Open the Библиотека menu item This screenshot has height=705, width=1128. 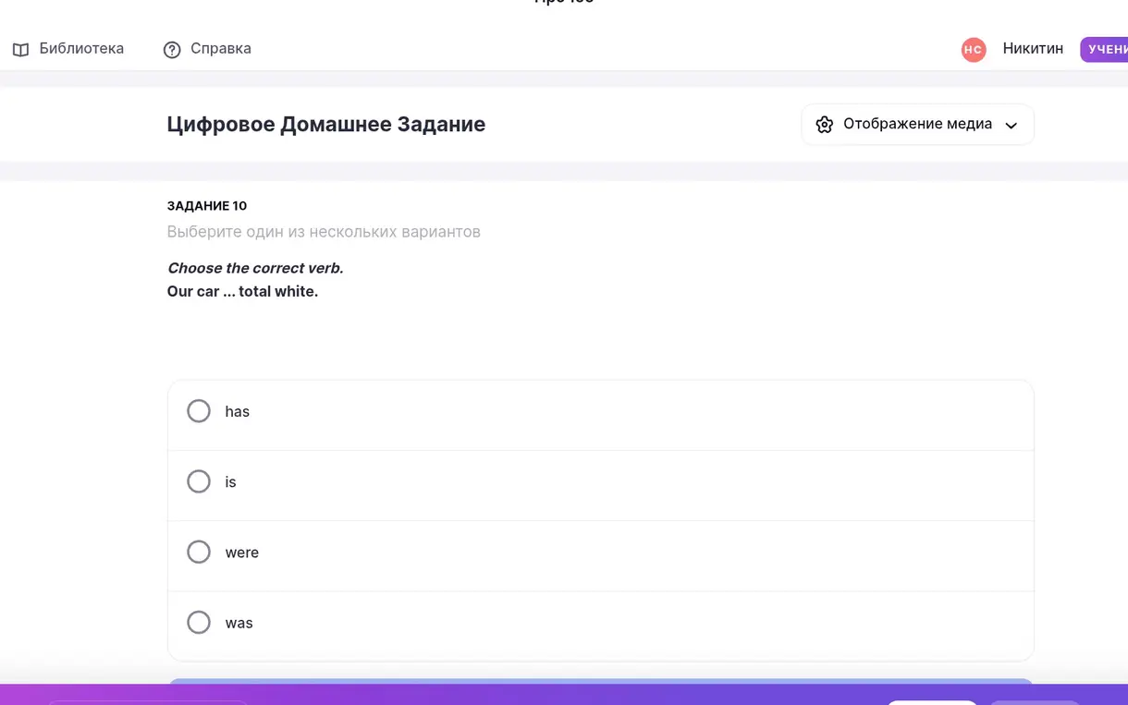click(x=68, y=49)
